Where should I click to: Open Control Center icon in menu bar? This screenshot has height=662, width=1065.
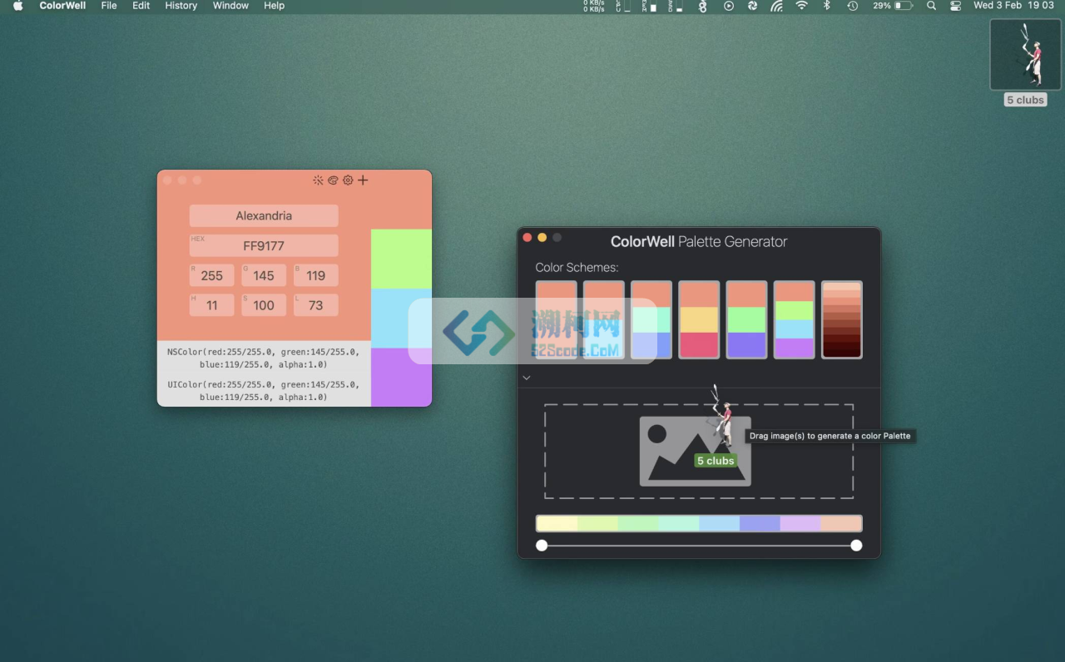click(955, 6)
